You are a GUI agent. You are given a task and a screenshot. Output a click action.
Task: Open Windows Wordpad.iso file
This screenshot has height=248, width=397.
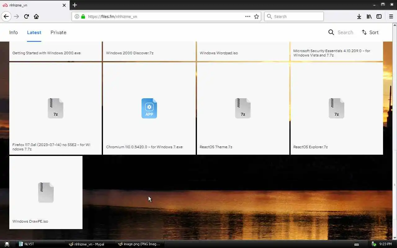[x=219, y=53]
